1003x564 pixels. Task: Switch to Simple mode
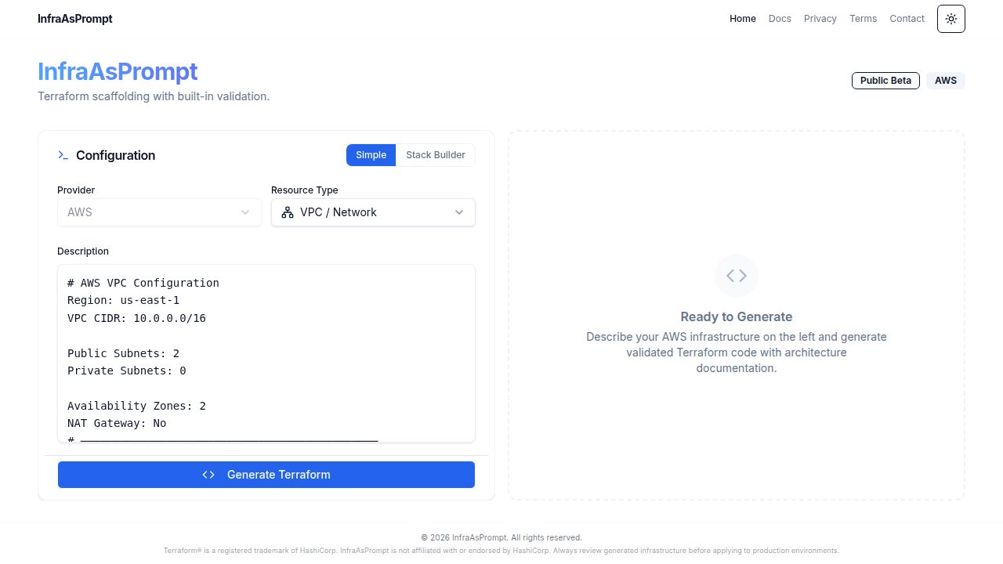click(x=371, y=155)
